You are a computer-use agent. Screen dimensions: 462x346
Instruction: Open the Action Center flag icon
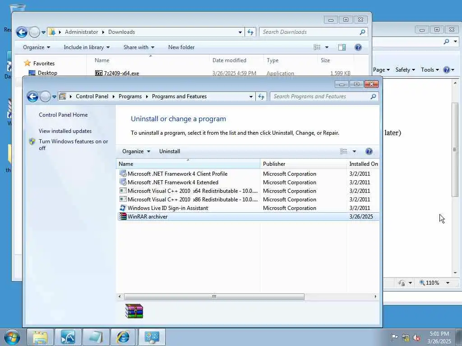[394, 337]
